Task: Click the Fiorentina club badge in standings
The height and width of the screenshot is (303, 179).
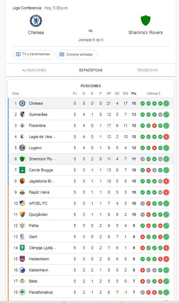Action: tap(23, 126)
